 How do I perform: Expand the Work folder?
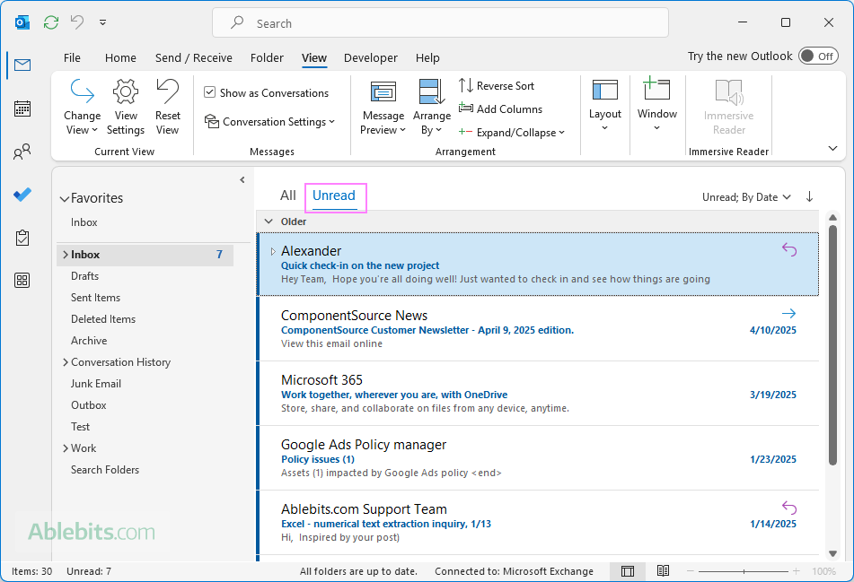66,448
